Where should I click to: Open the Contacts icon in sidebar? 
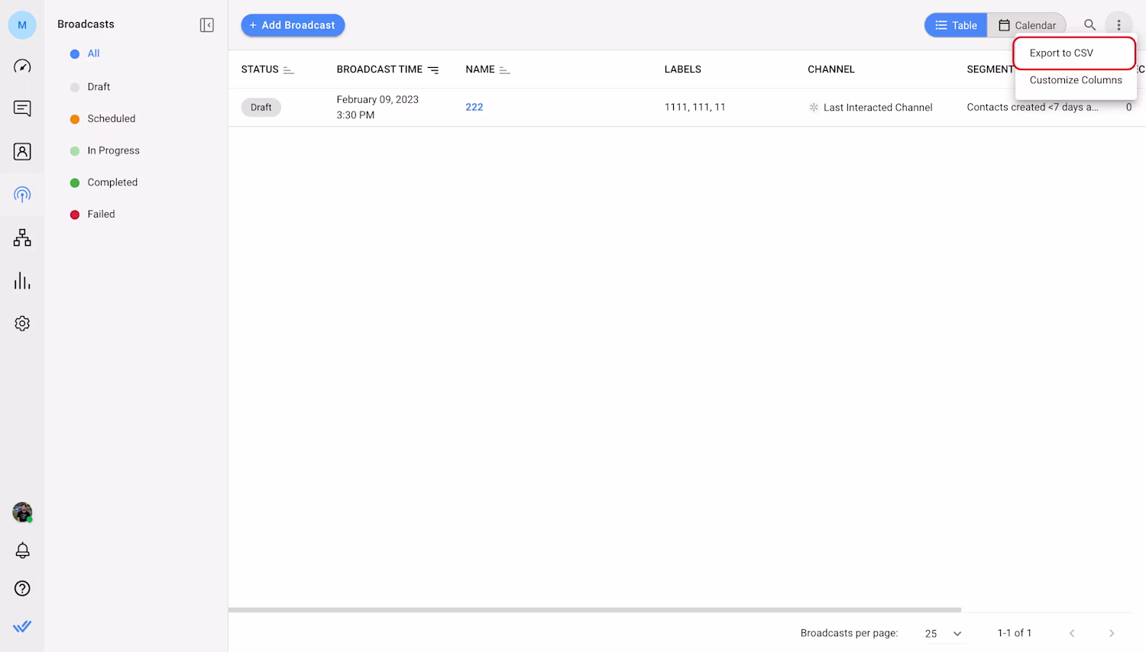(x=22, y=151)
